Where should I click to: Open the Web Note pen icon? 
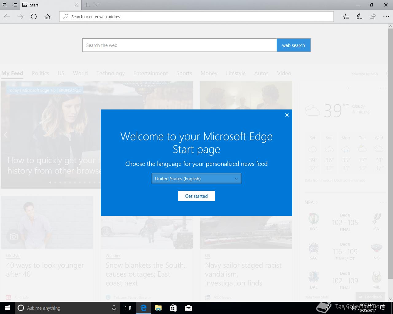[x=359, y=17]
